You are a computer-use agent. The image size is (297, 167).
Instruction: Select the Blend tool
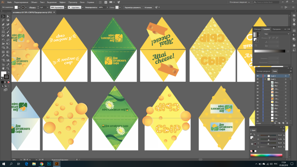[8, 56]
